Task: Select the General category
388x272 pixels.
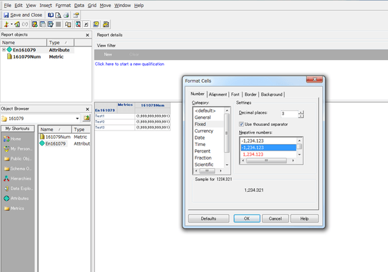Action: point(202,118)
